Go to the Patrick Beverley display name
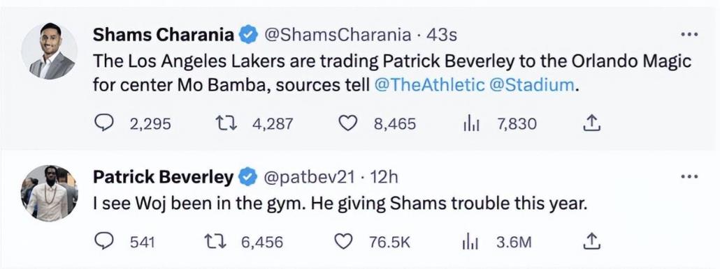720x269 pixels. (163, 177)
